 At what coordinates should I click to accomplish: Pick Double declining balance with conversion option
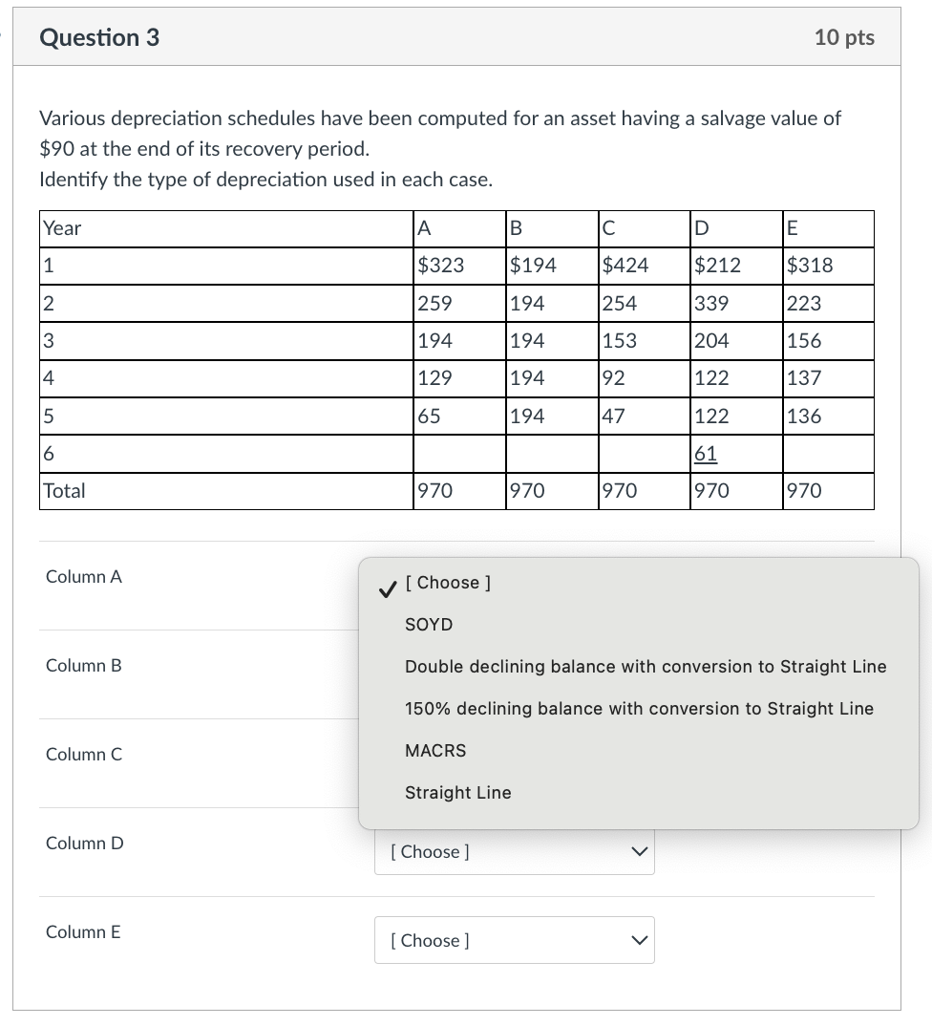pyautogui.click(x=646, y=666)
